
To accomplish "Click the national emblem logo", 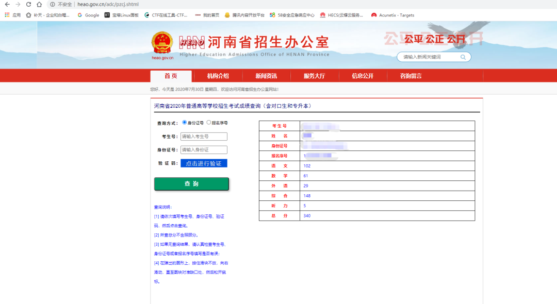I will point(162,43).
